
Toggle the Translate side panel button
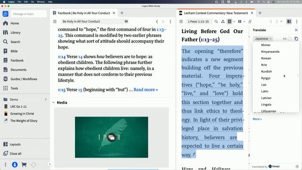pyautogui.click(x=289, y=21)
